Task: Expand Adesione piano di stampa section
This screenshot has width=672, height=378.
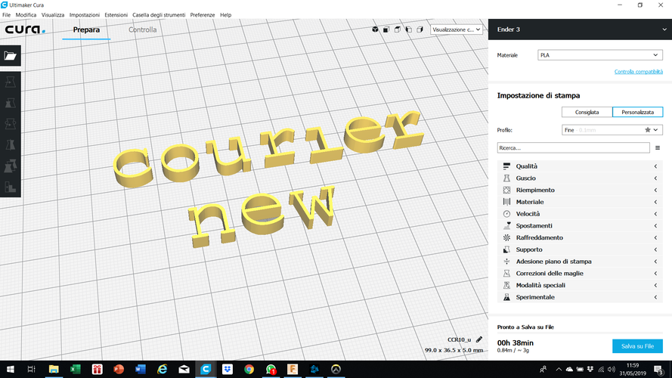Action: 580,262
